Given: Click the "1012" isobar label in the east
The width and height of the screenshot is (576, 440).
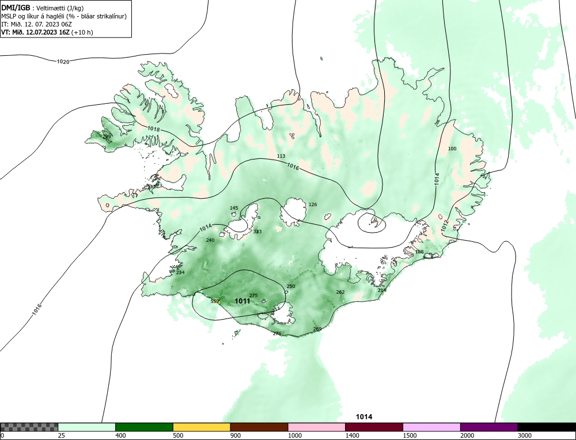Looking at the screenshot, I should 445,225.
